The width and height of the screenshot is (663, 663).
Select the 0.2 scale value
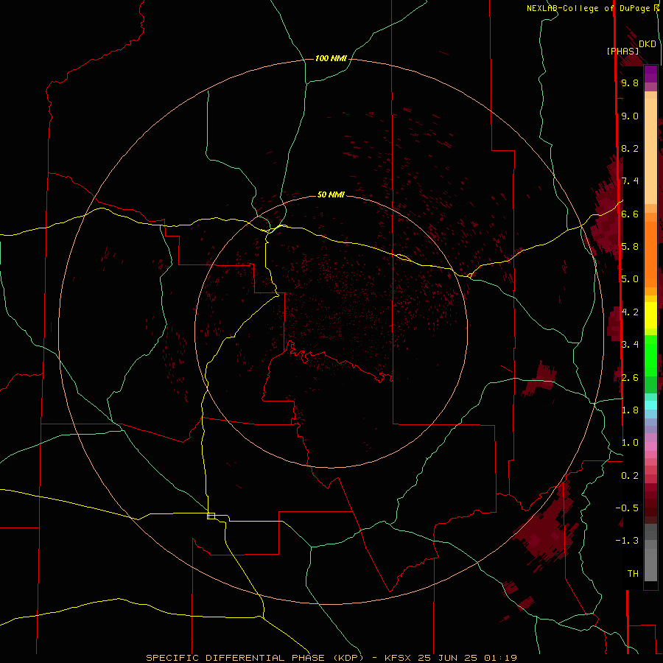point(630,475)
